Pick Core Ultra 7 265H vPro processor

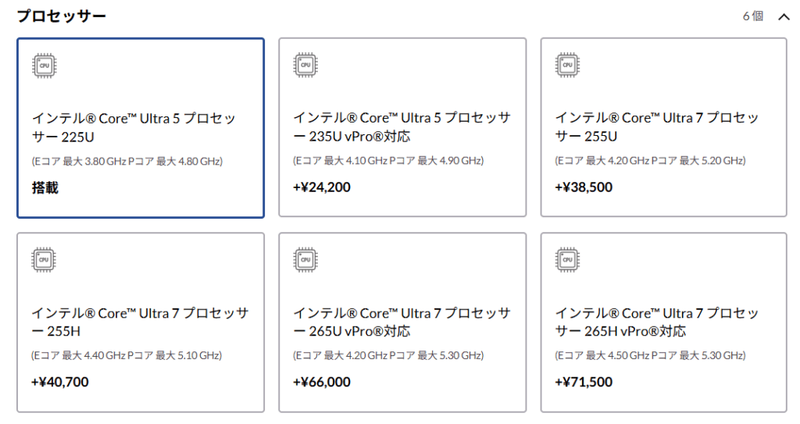click(663, 322)
